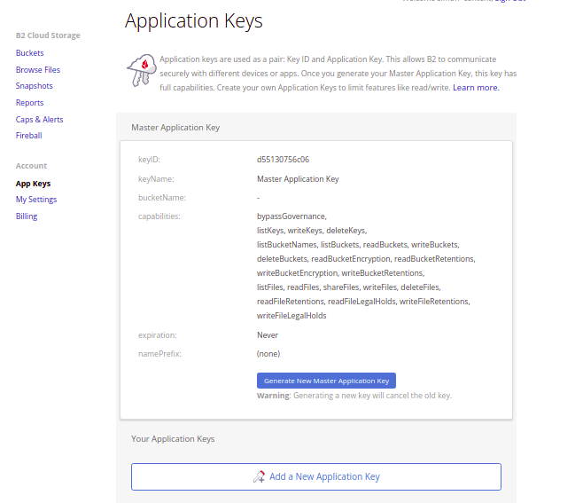Open the Buckets page
The image size is (583, 503).
pos(30,53)
